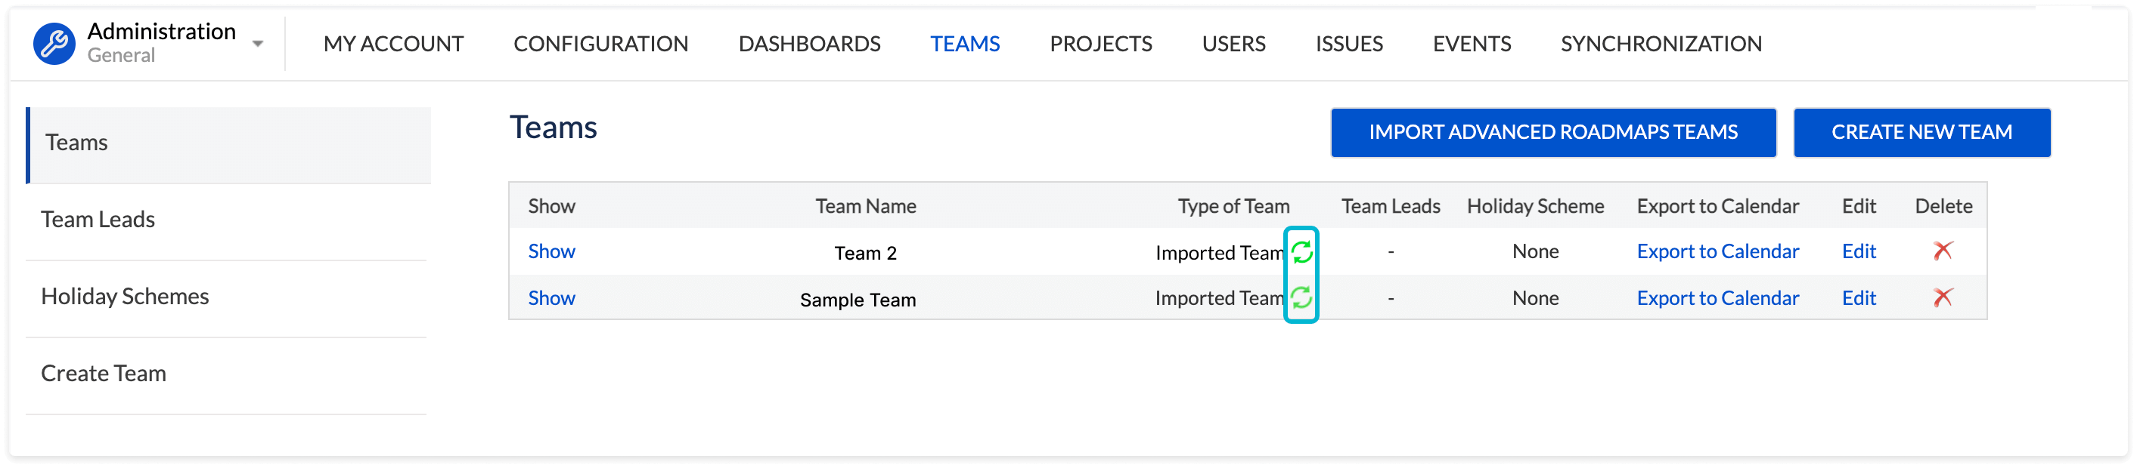This screenshot has height=468, width=2137.
Task: Click Import Advanced Roadmaps Teams button
Action: 1552,133
